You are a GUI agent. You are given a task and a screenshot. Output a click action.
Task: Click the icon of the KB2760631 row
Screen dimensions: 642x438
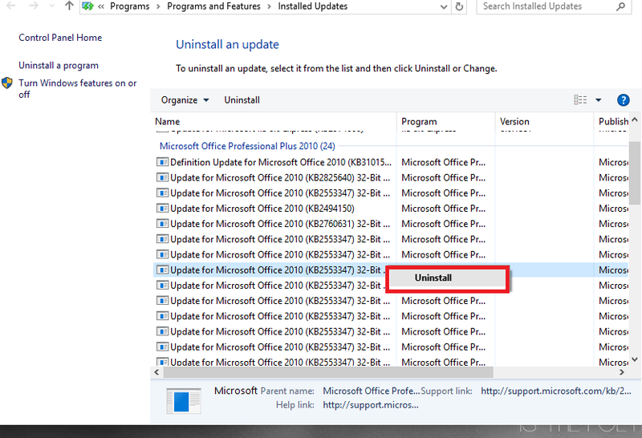tap(162, 224)
